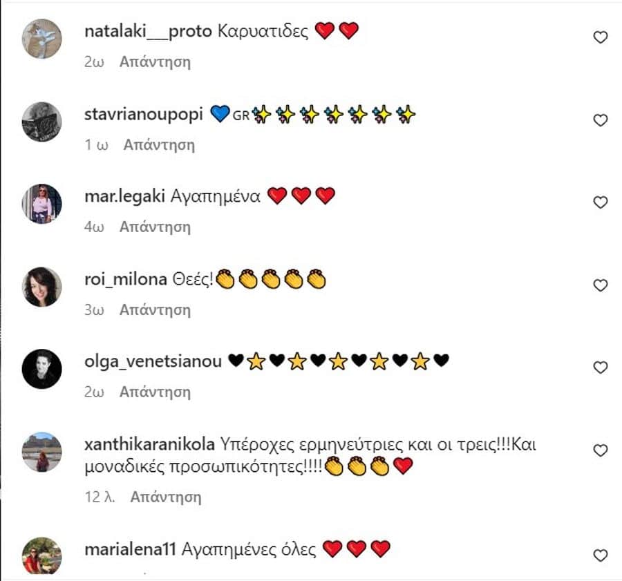Image resolution: width=622 pixels, height=581 pixels.
Task: Open the olga_venetsianou username link
Action: pos(153,362)
